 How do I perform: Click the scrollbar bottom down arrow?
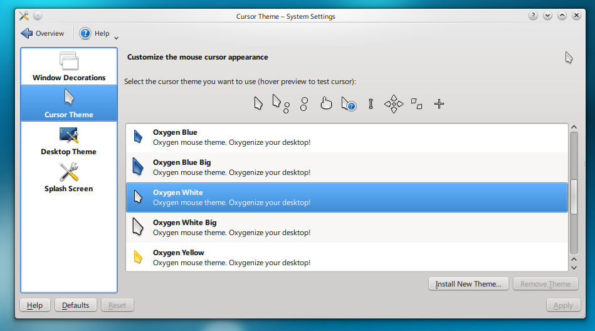[x=574, y=268]
